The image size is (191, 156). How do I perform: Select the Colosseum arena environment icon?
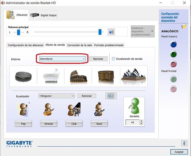(x=78, y=77)
